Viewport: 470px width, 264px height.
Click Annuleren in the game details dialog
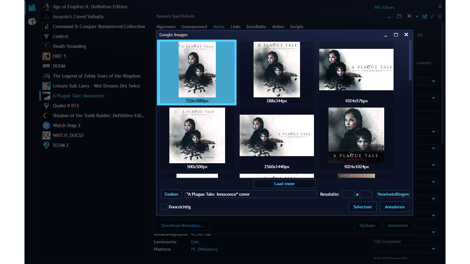[398, 225]
